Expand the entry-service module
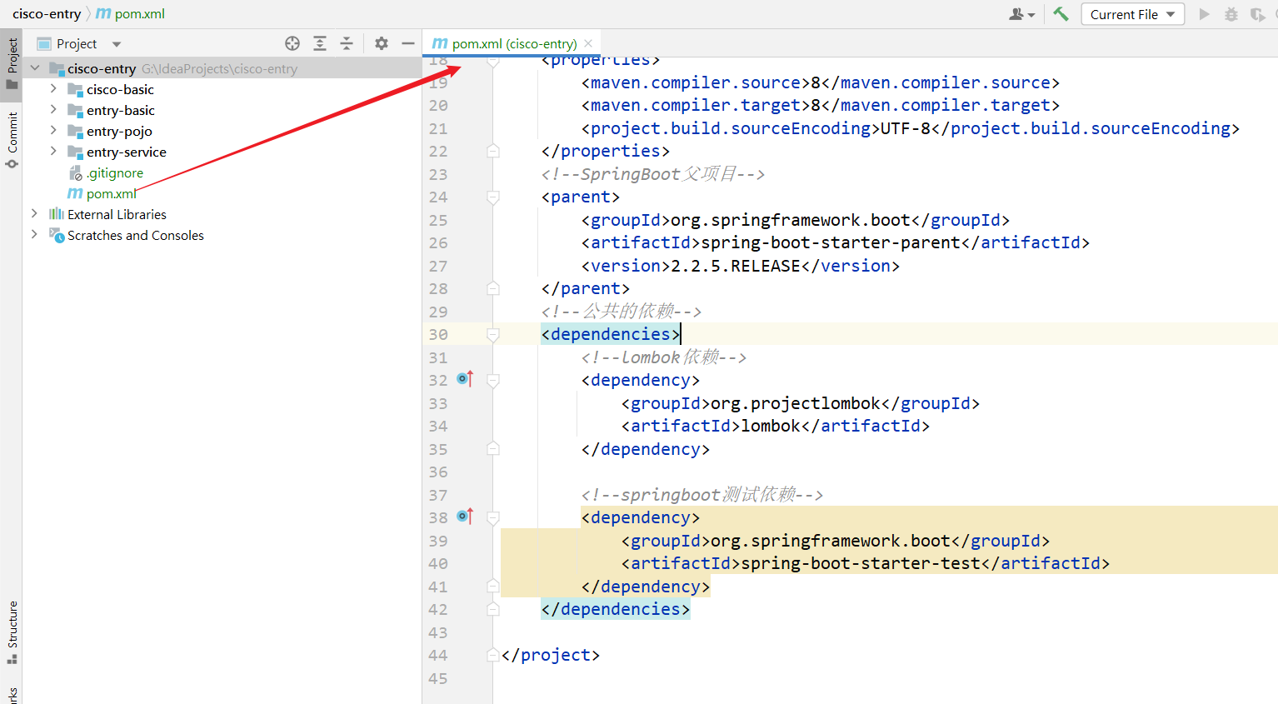Image resolution: width=1278 pixels, height=704 pixels. pyautogui.click(x=52, y=152)
